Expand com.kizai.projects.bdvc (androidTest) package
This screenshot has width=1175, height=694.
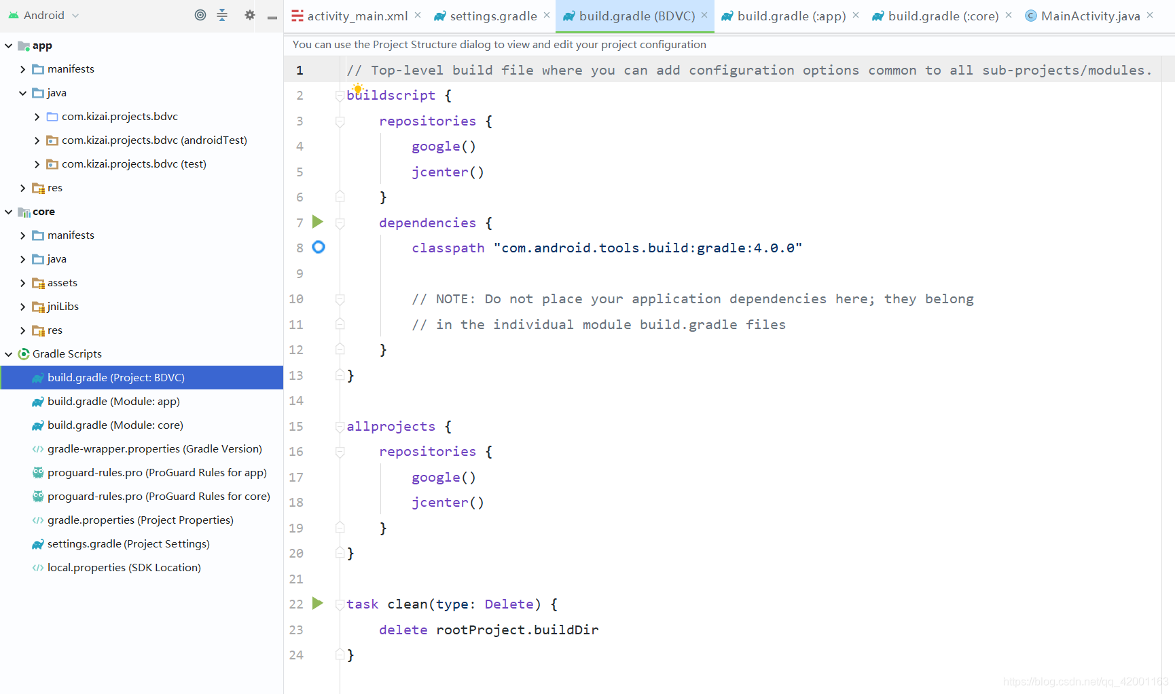(37, 140)
